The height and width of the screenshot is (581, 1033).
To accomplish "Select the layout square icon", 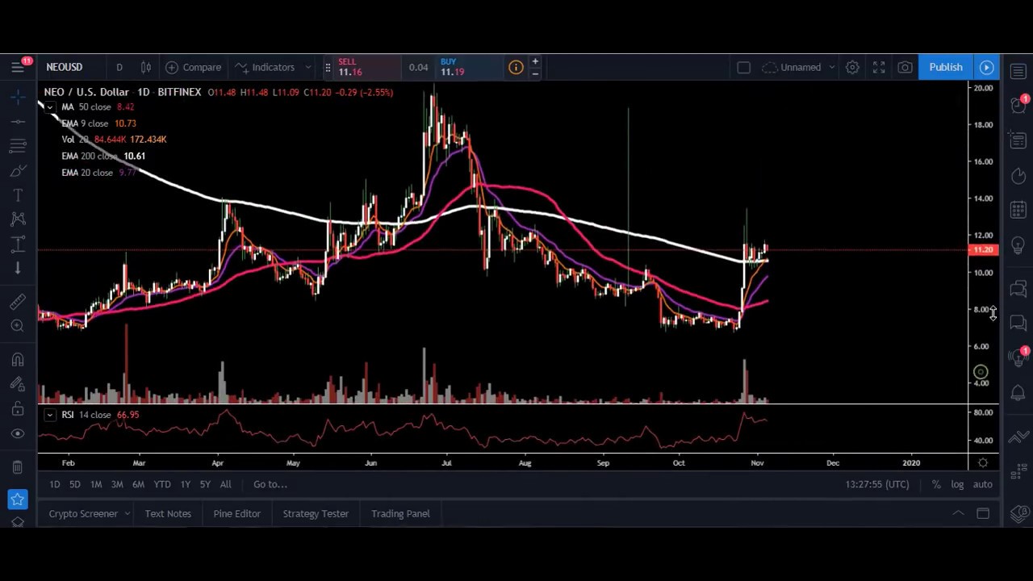I will coord(744,67).
